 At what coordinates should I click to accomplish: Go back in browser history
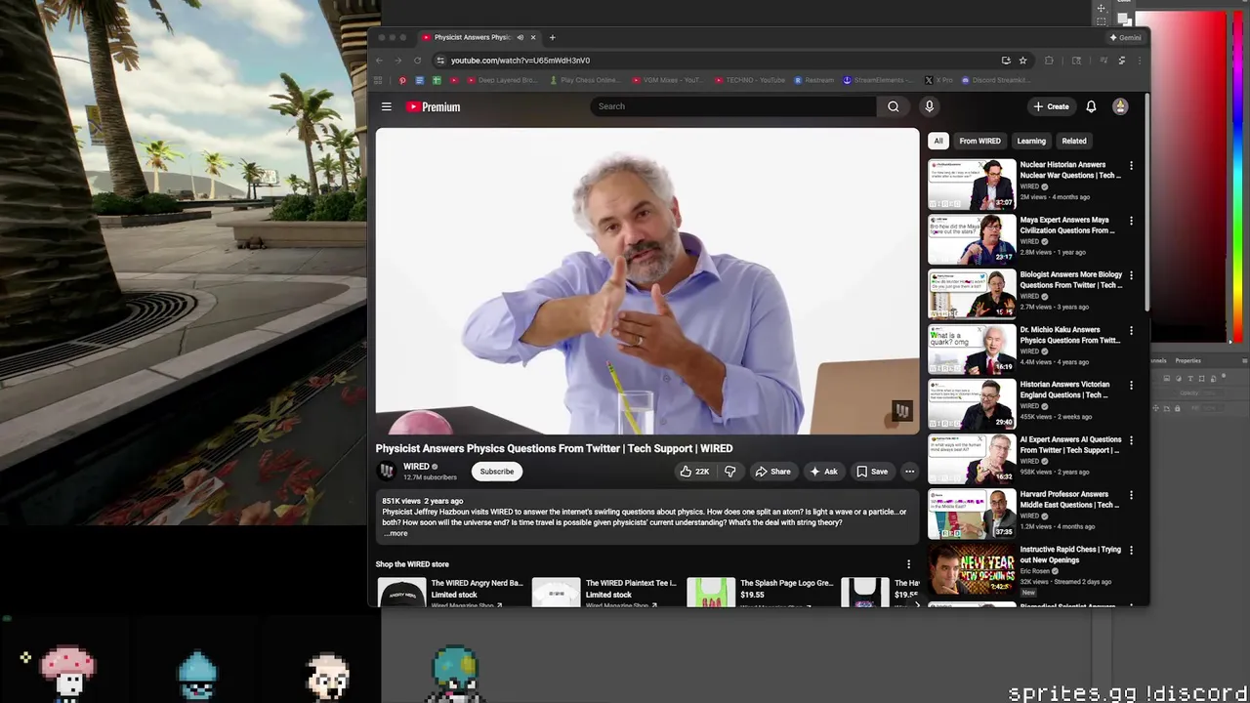(x=380, y=61)
